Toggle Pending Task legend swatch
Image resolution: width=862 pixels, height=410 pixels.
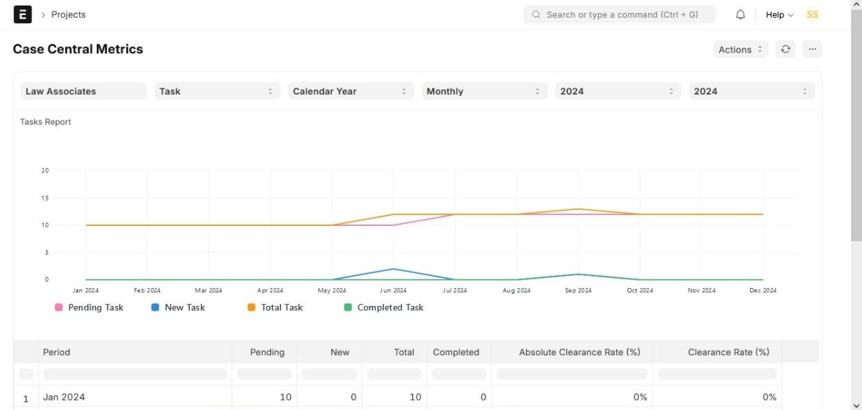point(59,308)
